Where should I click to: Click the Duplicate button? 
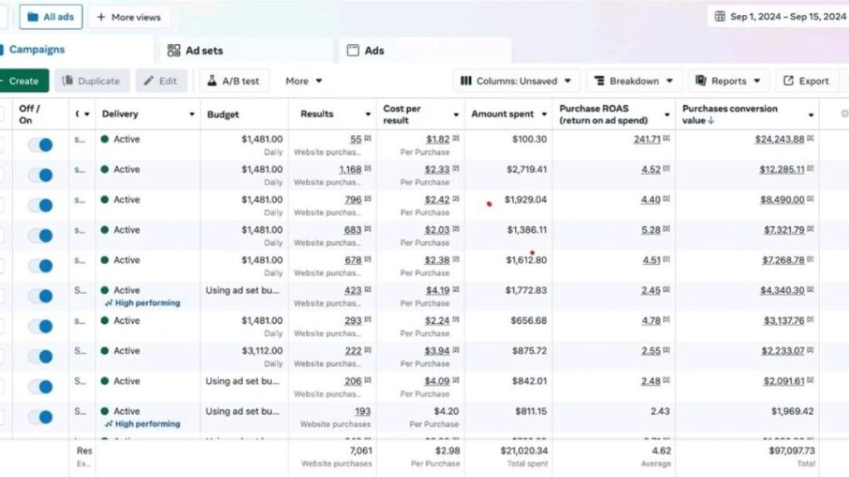(91, 80)
